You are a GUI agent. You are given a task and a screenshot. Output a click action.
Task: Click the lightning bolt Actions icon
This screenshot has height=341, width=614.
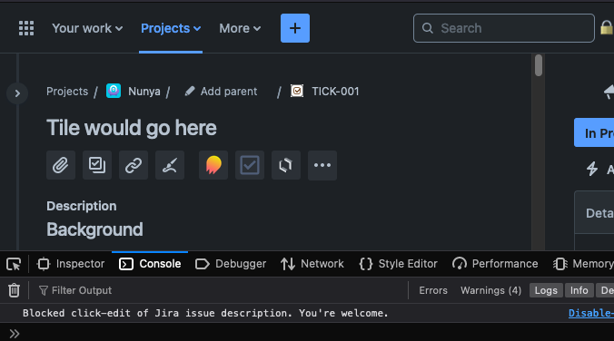coord(591,169)
